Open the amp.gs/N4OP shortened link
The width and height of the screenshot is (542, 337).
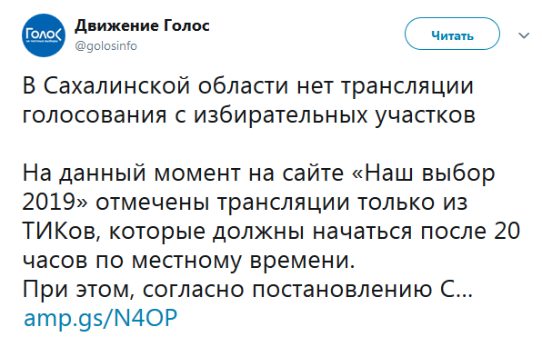pos(101,318)
